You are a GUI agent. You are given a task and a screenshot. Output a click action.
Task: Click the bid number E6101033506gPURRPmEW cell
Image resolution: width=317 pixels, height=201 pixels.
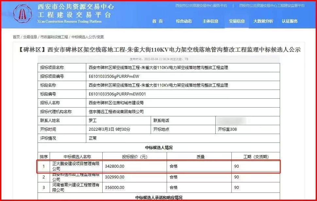114,76
